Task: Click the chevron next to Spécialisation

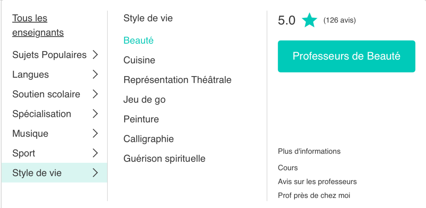Action: click(95, 114)
